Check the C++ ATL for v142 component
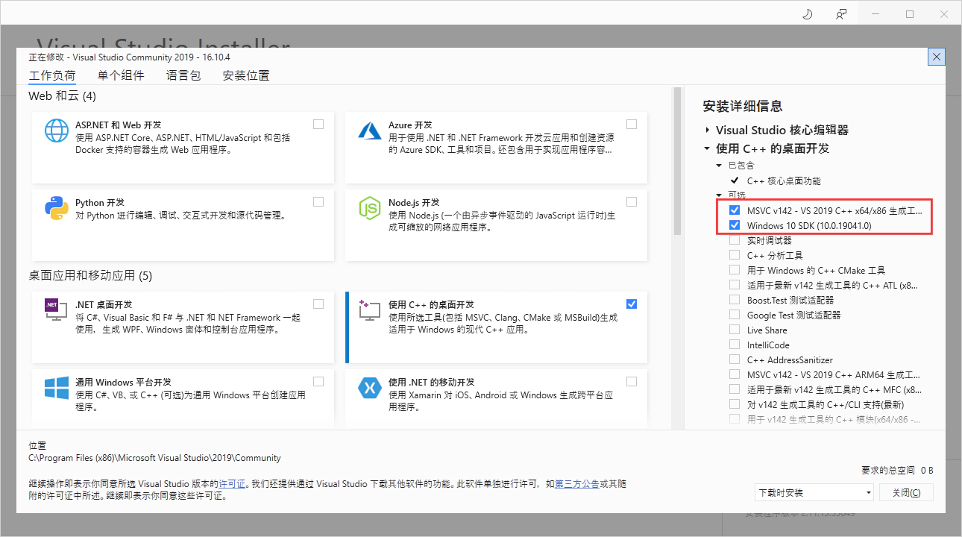 [735, 285]
